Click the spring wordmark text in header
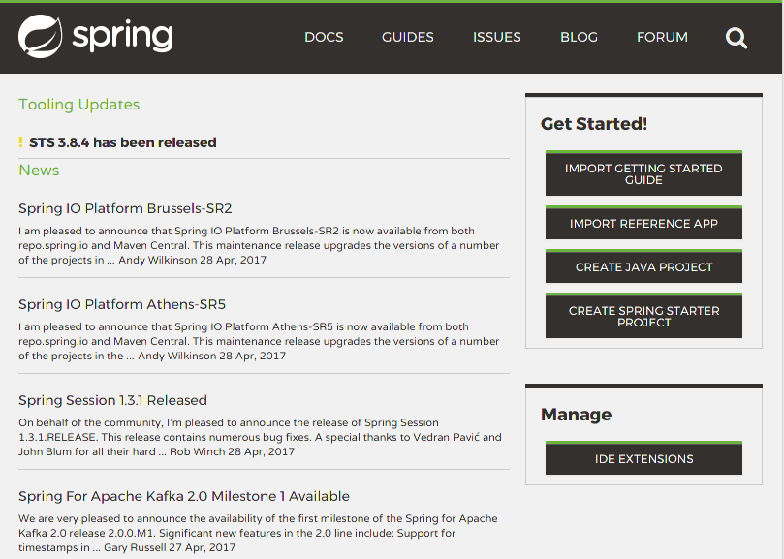 tap(122, 37)
